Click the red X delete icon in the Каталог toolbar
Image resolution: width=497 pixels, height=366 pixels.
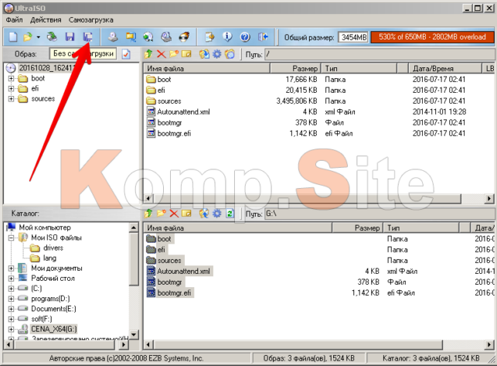click(x=174, y=214)
